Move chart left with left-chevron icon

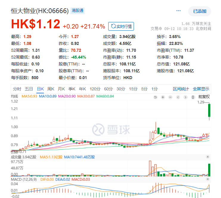pyautogui.click(x=178, y=97)
